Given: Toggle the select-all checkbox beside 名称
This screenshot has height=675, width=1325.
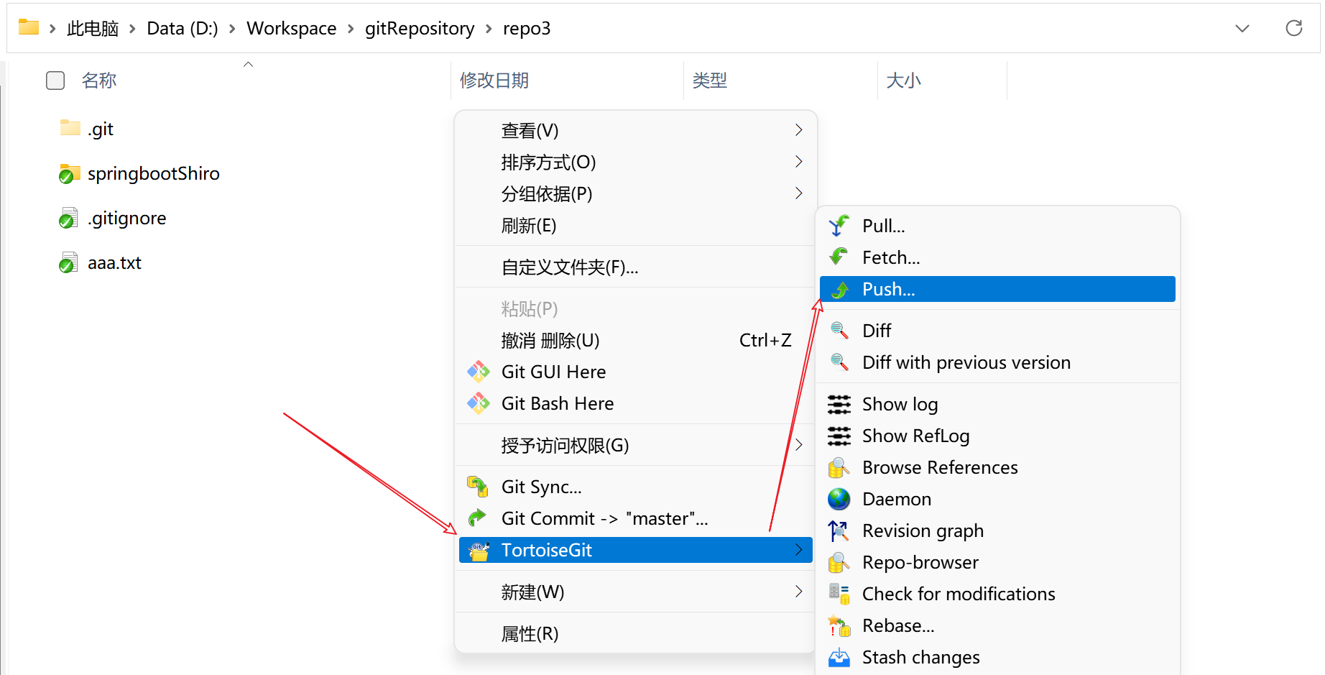Looking at the screenshot, I should click(x=55, y=81).
